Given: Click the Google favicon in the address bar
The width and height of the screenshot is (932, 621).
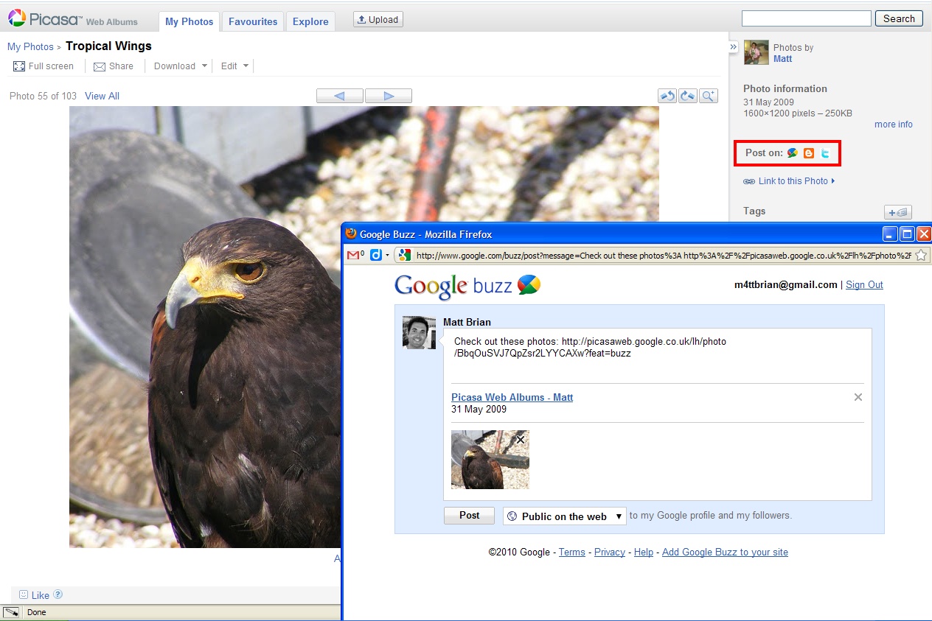Looking at the screenshot, I should (403, 255).
